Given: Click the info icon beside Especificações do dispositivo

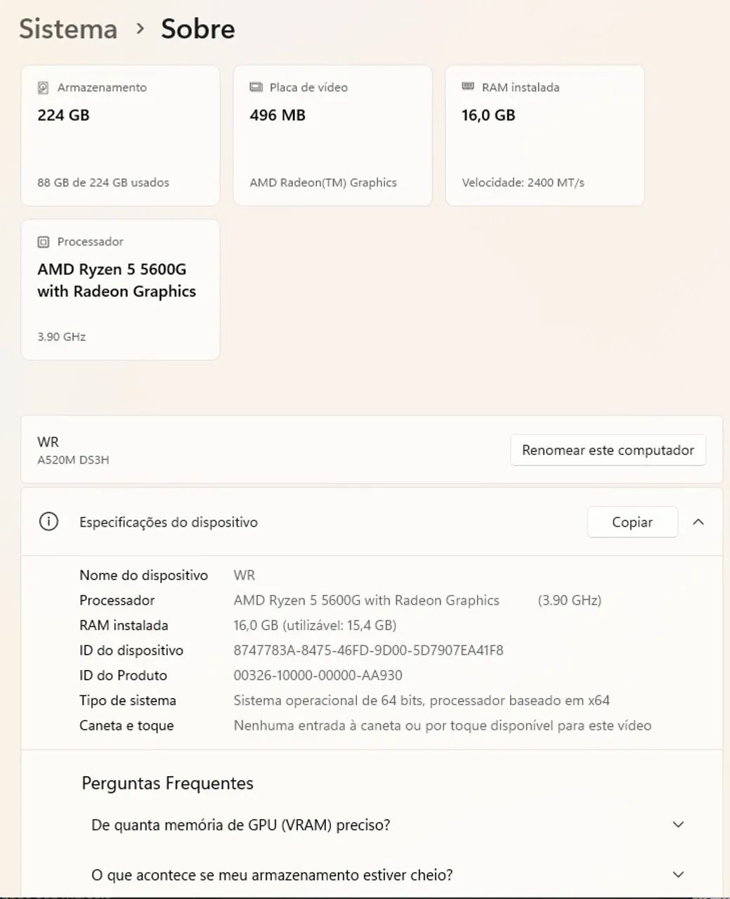Looking at the screenshot, I should coord(48,522).
